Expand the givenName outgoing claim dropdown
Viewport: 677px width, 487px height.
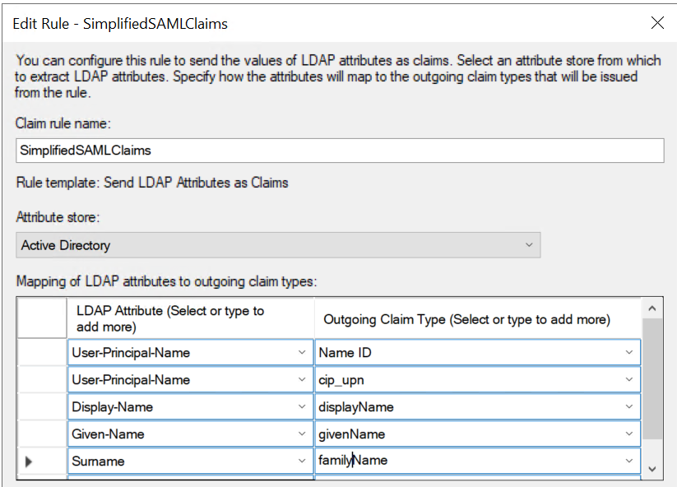(629, 434)
